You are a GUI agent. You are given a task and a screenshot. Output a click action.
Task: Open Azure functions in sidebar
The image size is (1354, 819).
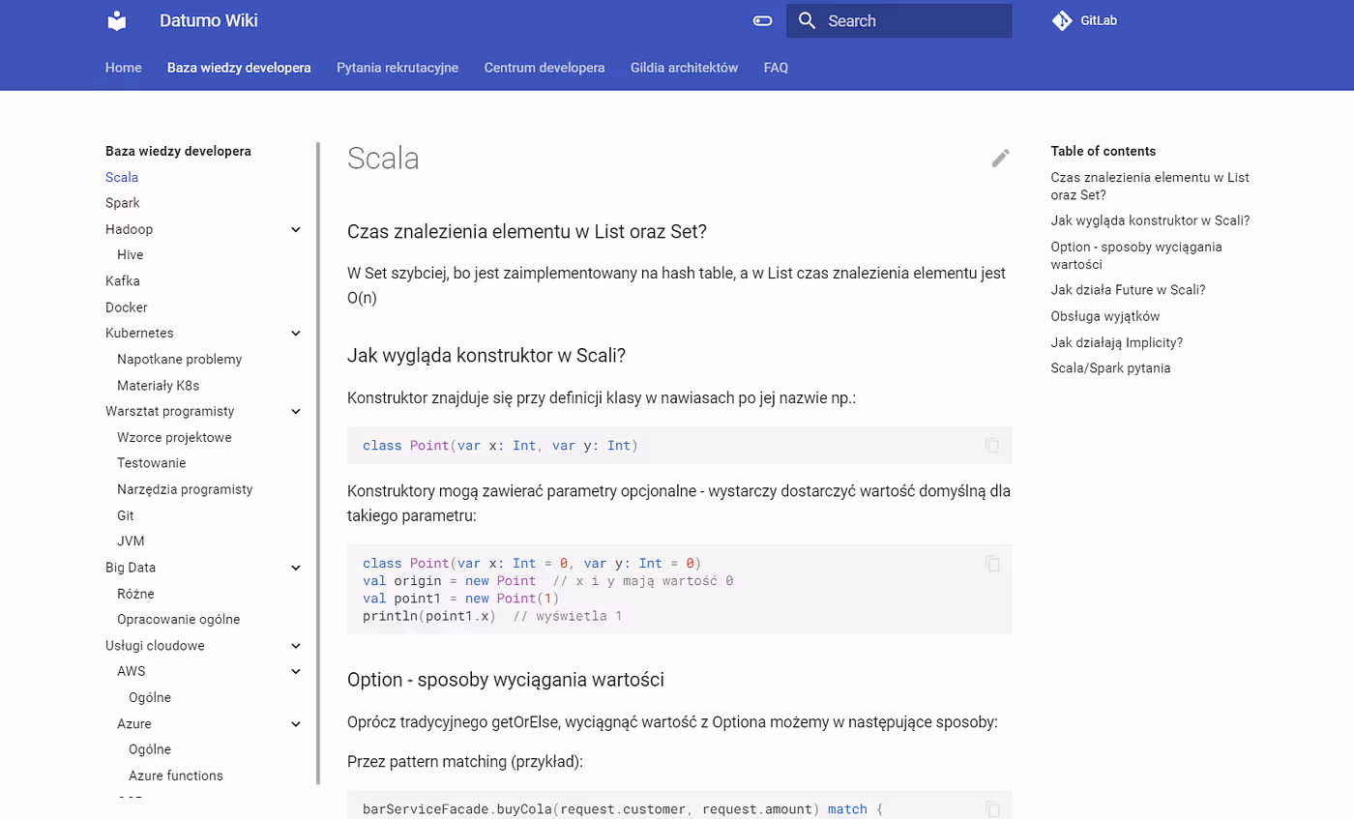coord(176,775)
